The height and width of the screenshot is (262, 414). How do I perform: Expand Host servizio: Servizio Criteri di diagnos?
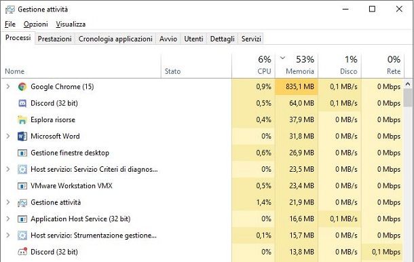click(x=8, y=169)
